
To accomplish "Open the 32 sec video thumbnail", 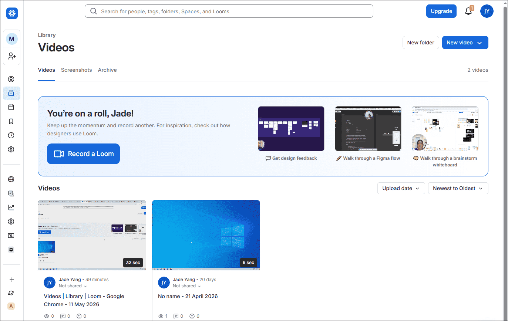I will 92,235.
